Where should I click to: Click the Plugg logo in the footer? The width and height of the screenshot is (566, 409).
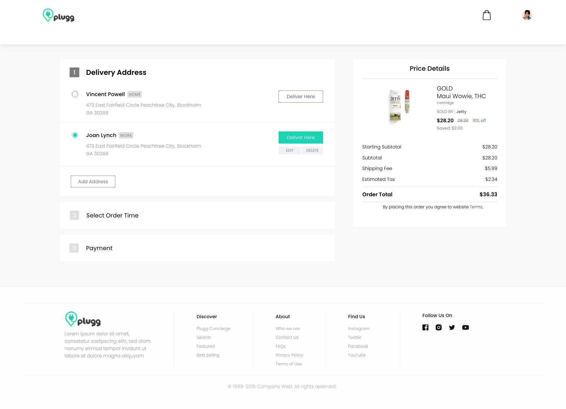tap(83, 319)
